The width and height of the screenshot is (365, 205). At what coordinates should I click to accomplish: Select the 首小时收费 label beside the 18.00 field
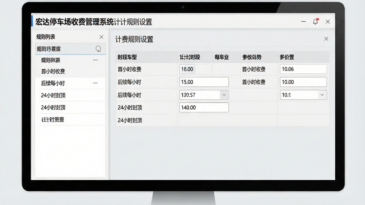pos(129,69)
